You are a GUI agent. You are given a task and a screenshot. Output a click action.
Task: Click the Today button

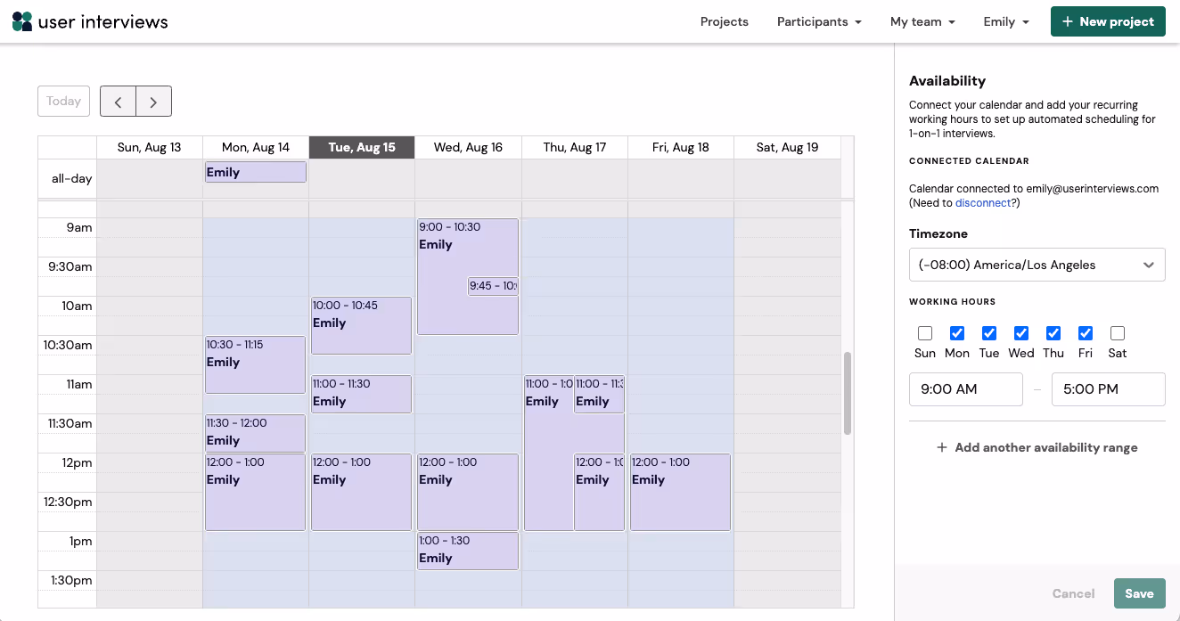[x=62, y=101]
